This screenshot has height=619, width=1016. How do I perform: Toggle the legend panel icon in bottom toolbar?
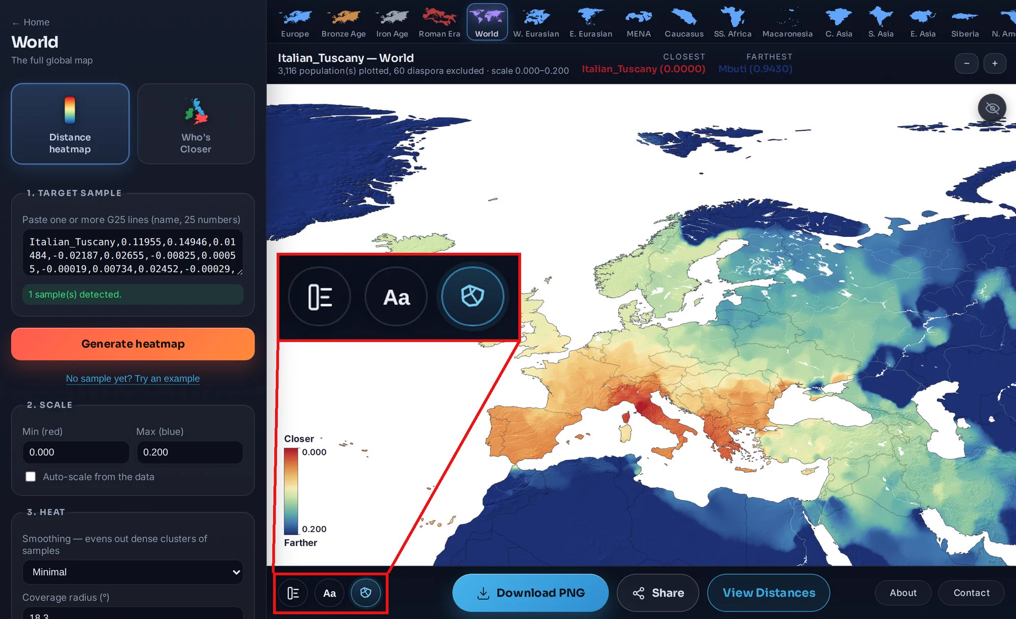tap(293, 593)
